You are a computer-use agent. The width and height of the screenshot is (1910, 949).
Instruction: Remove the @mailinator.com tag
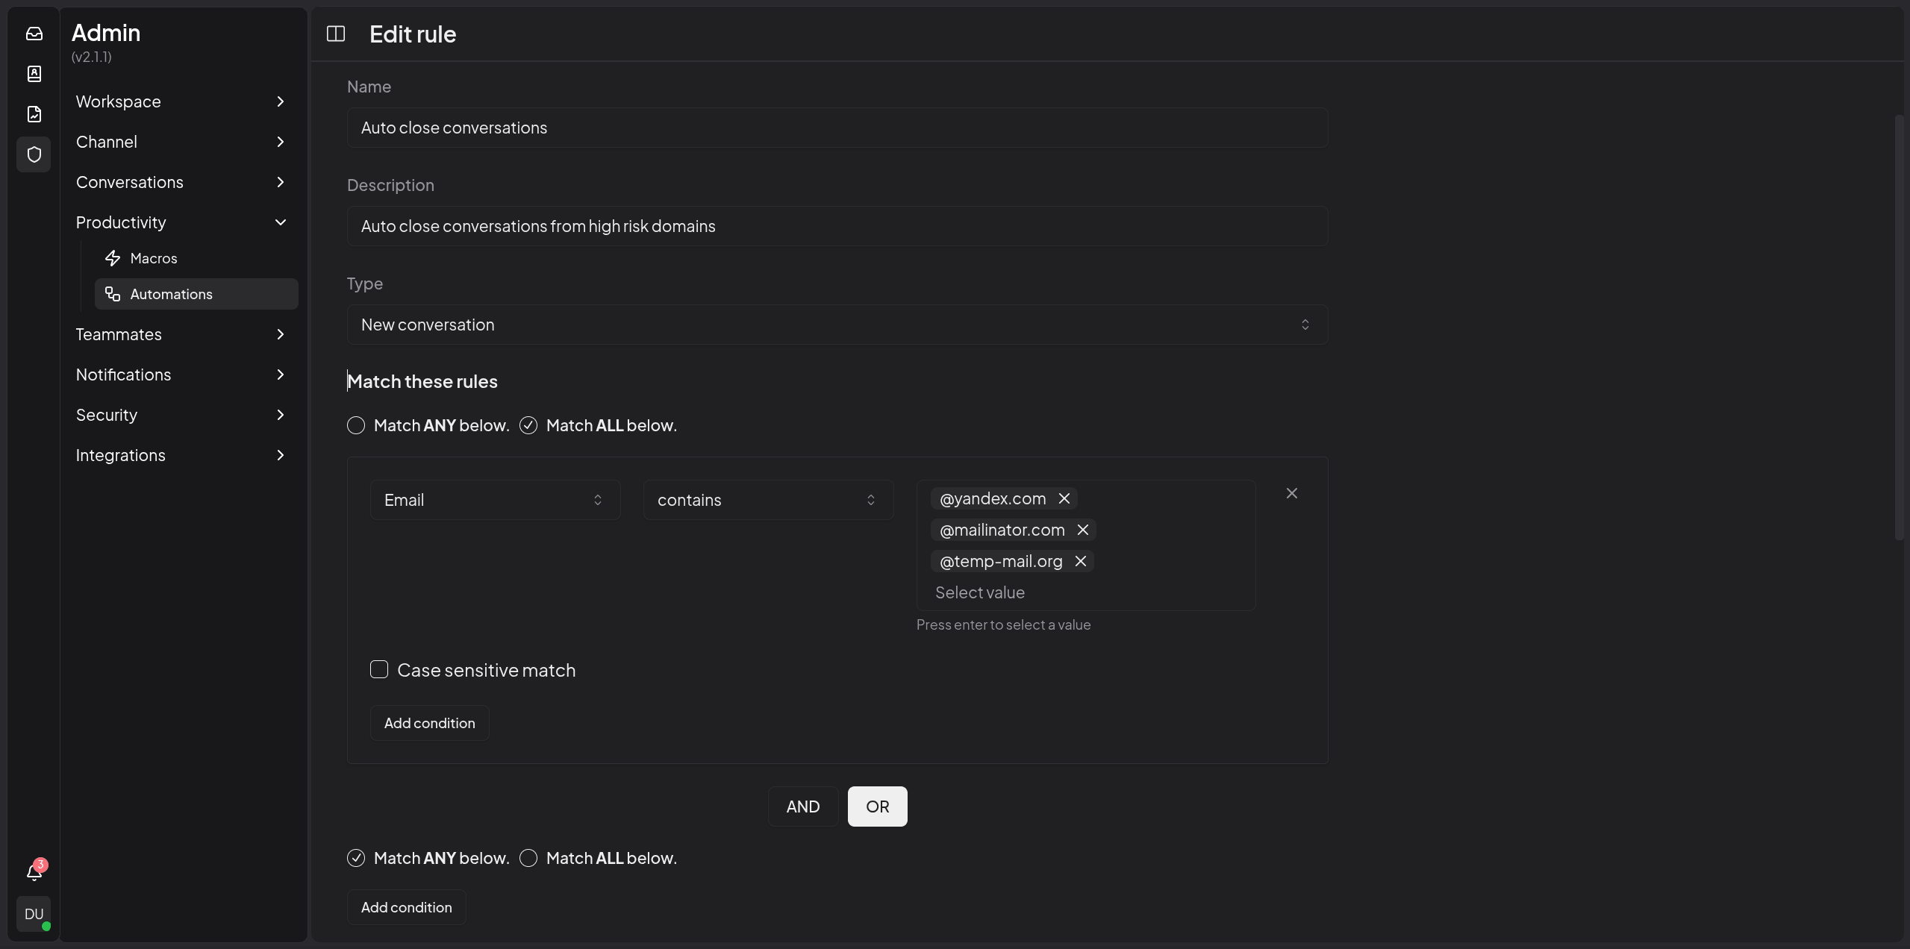click(1083, 530)
